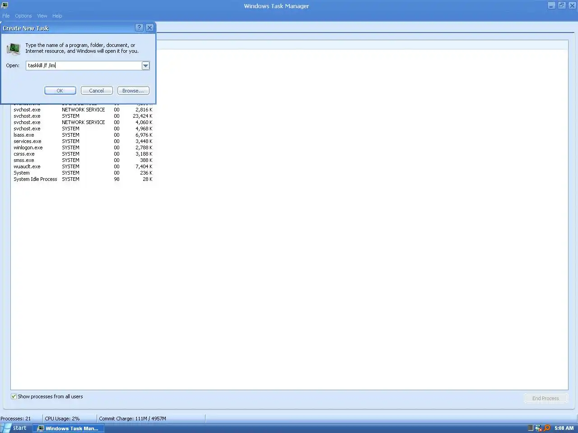Close the Create New Task dialog

(x=149, y=28)
